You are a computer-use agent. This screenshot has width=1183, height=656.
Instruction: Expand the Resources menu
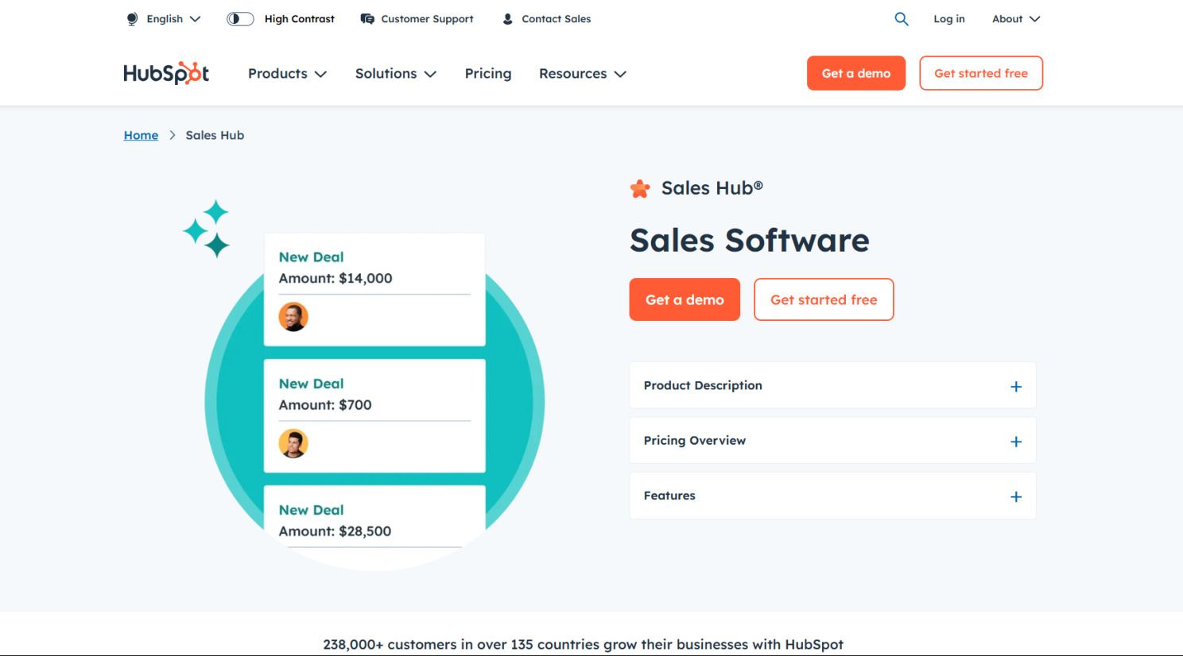(583, 74)
